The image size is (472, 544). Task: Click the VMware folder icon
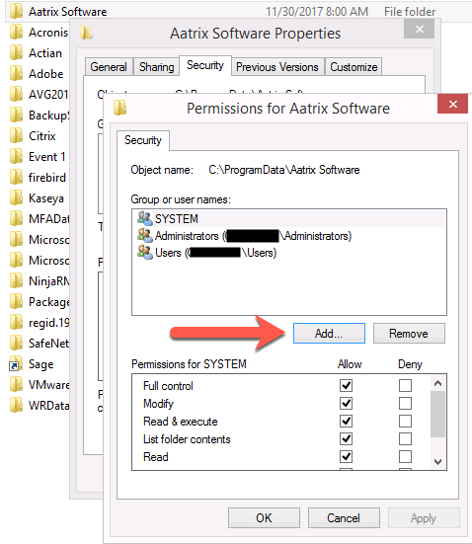point(17,385)
